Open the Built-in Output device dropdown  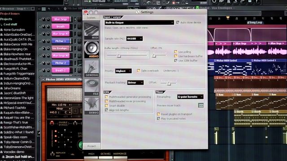pos(139,23)
